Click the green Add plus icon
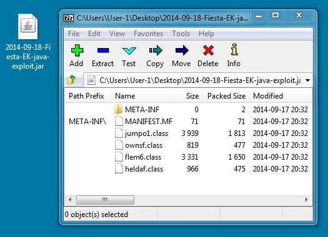This screenshot has height=237, width=328. [x=77, y=51]
